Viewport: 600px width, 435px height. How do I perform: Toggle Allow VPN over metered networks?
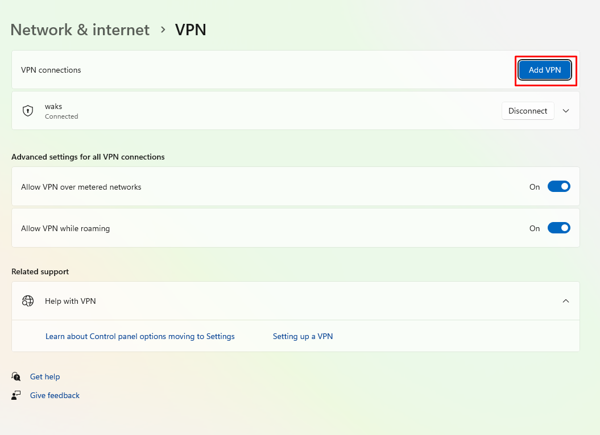pyautogui.click(x=558, y=186)
